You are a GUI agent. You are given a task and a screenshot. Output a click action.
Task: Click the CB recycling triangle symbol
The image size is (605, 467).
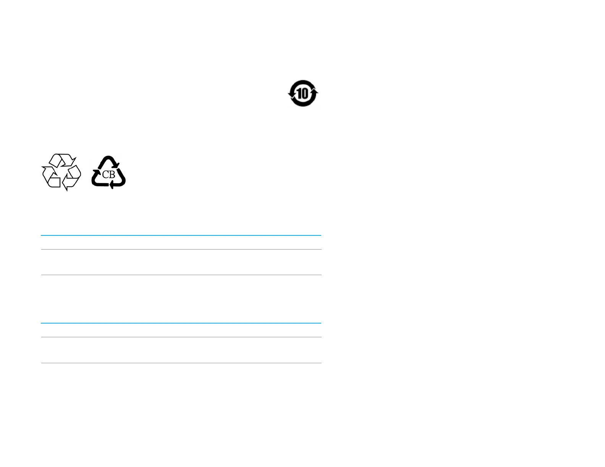coord(108,172)
